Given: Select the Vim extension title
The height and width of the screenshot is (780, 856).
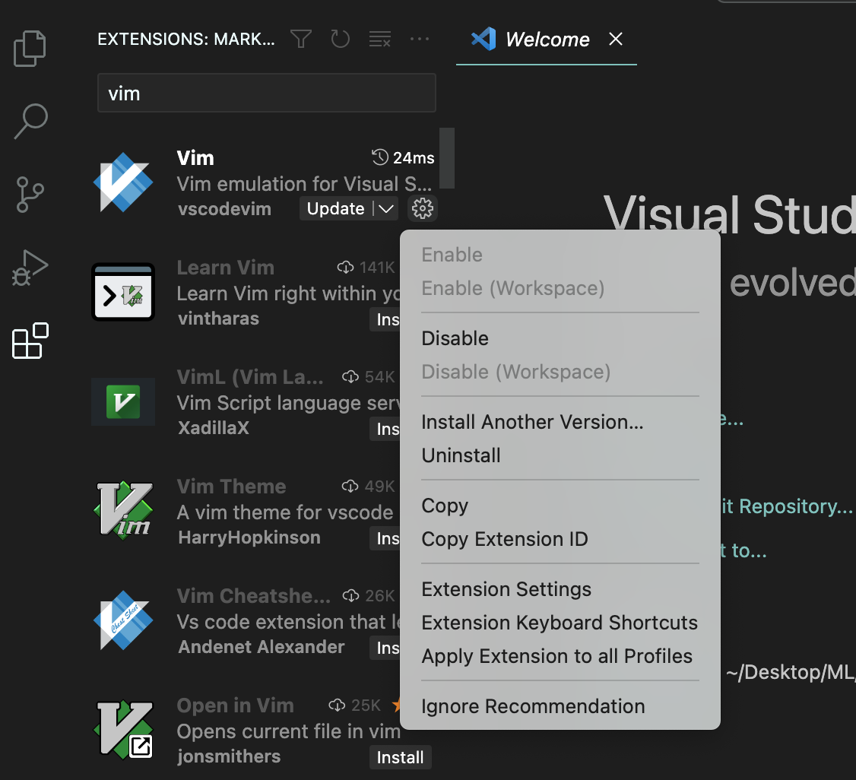Looking at the screenshot, I should pos(195,157).
